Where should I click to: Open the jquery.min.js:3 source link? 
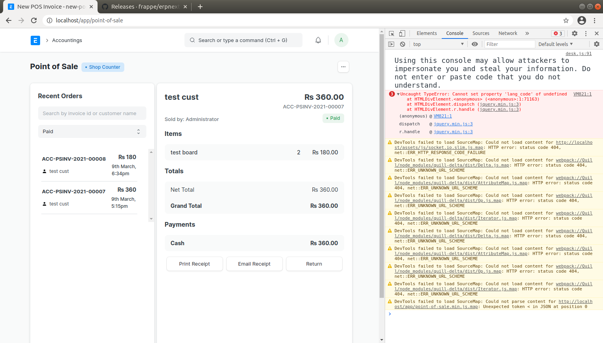(453, 124)
